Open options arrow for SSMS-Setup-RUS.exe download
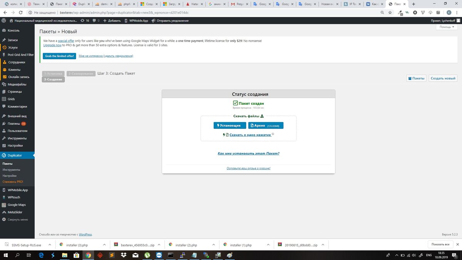The height and width of the screenshot is (260, 462). pyautogui.click(x=50, y=245)
